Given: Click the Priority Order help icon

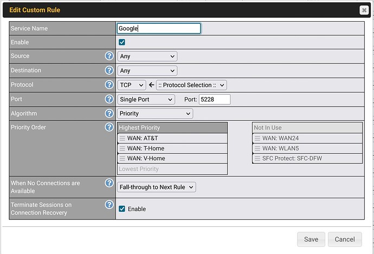Looking at the screenshot, I should [x=109, y=127].
